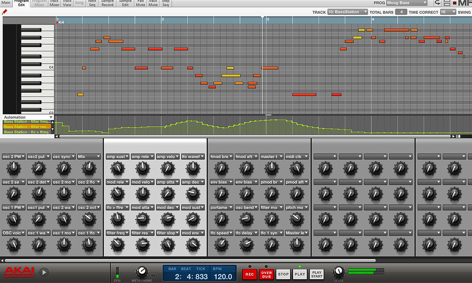Expand the Automation dropdown
The width and height of the screenshot is (472, 283).
coord(28,117)
